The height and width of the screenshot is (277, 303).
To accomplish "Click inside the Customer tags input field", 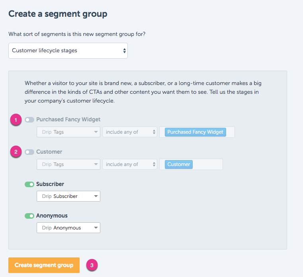I will (x=207, y=164).
